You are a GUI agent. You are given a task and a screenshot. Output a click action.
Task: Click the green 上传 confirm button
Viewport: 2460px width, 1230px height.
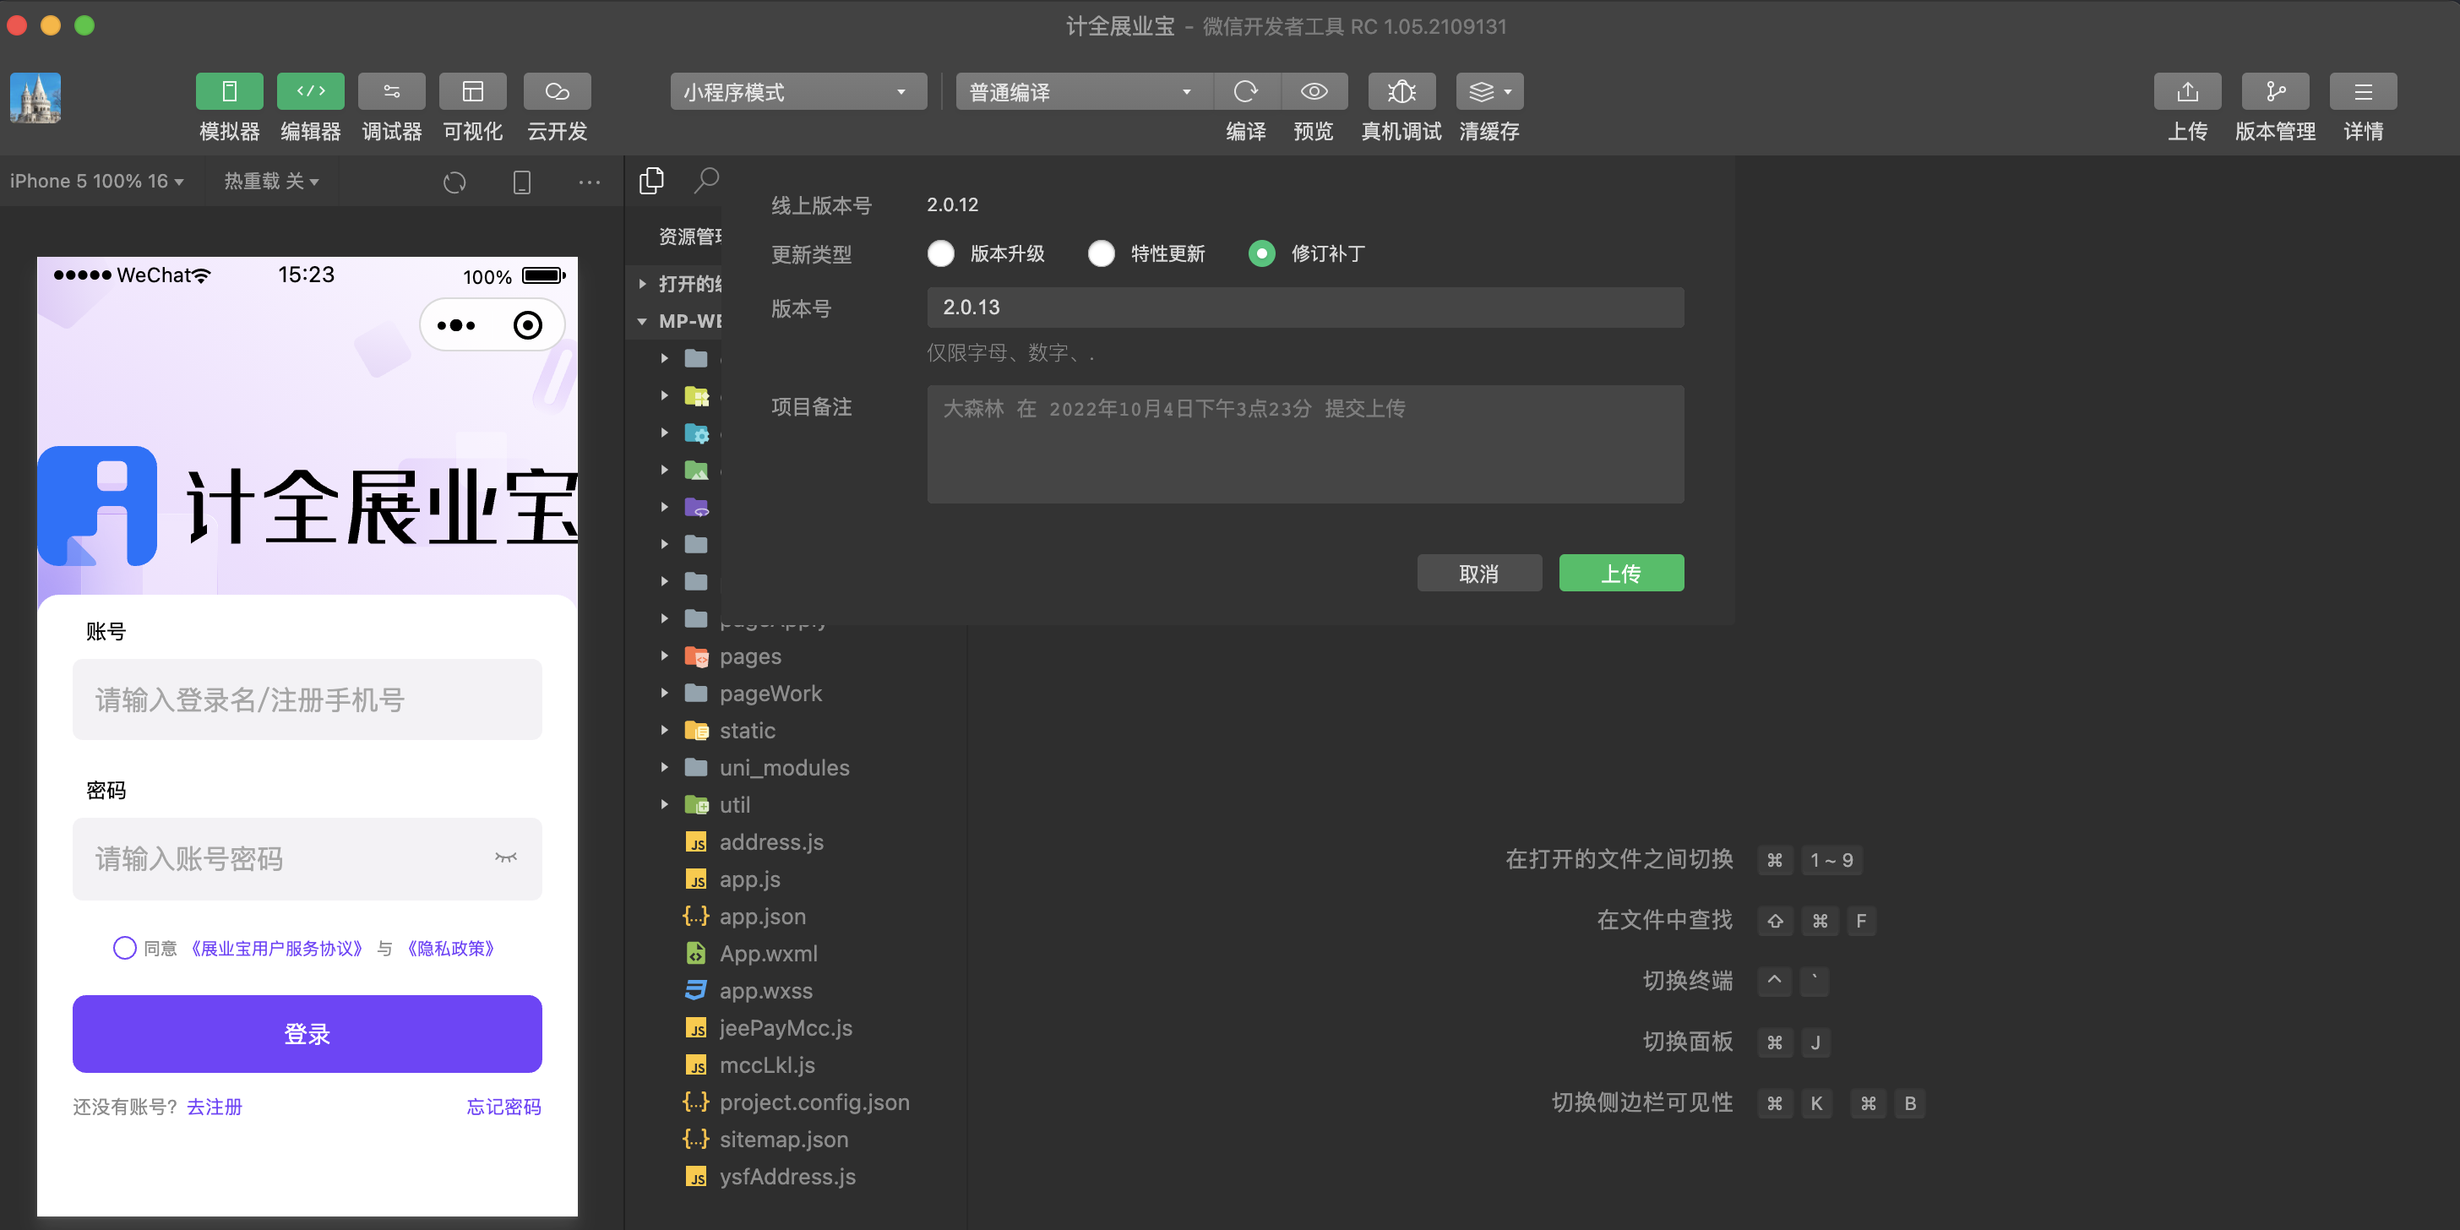click(x=1620, y=573)
